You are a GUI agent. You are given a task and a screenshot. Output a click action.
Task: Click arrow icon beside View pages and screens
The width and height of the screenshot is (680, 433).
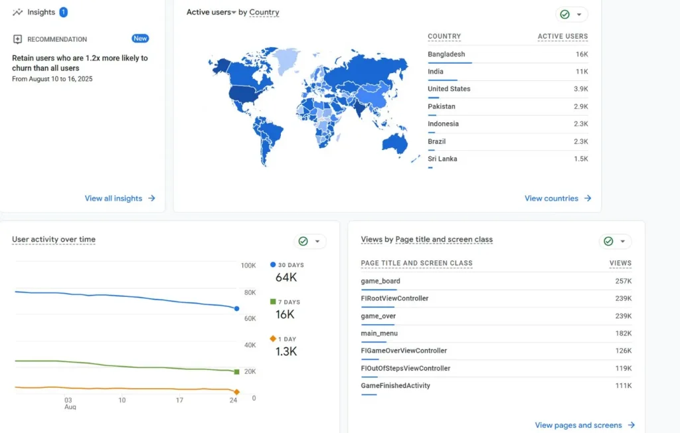point(632,425)
